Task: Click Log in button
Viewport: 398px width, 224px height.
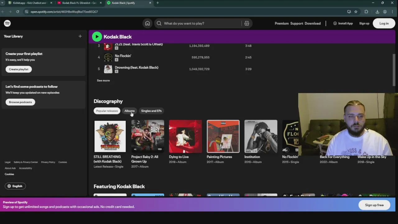Action: tap(384, 23)
